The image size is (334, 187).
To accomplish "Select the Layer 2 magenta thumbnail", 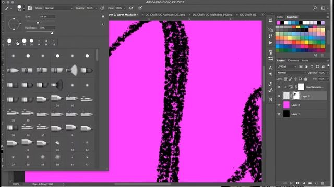I will (x=287, y=105).
